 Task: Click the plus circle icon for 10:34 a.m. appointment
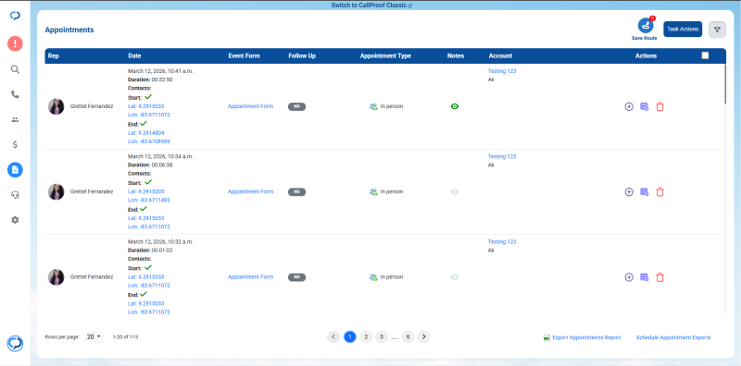tap(629, 192)
